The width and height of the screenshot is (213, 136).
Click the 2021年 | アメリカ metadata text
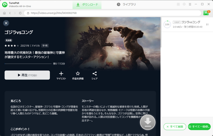[x=30, y=46]
